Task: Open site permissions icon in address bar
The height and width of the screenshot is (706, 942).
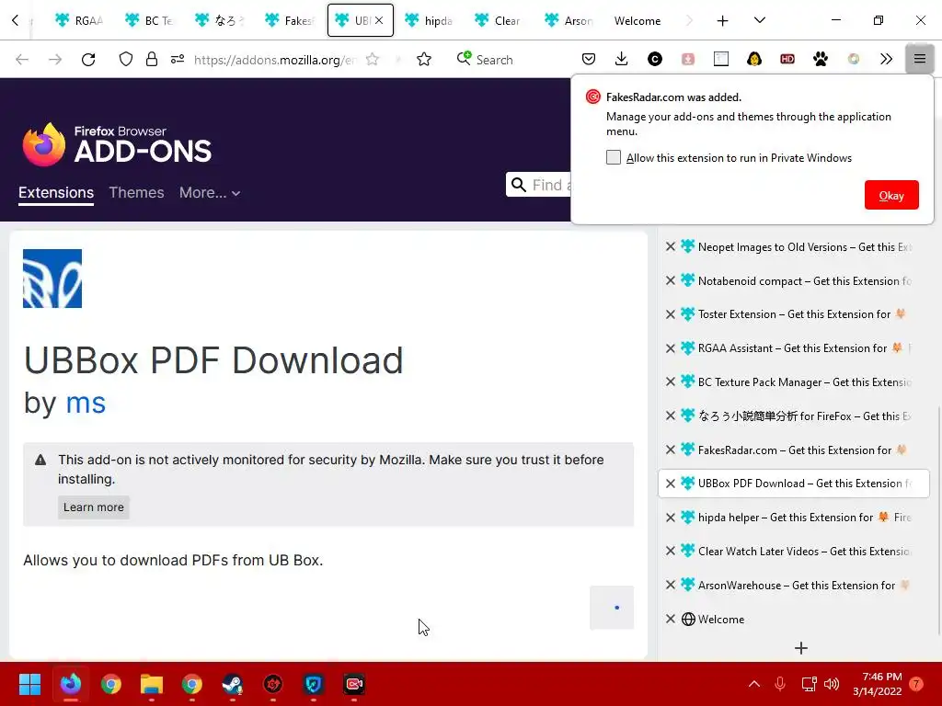Action: pyautogui.click(x=178, y=60)
